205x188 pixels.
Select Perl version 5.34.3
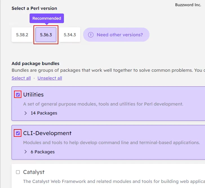(x=70, y=35)
